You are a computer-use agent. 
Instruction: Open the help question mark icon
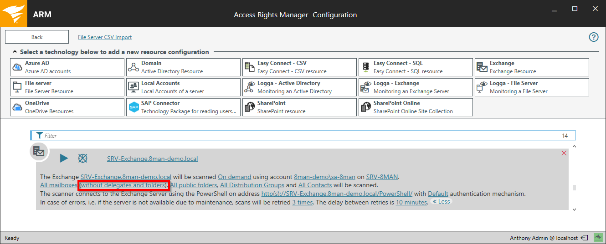(x=594, y=37)
